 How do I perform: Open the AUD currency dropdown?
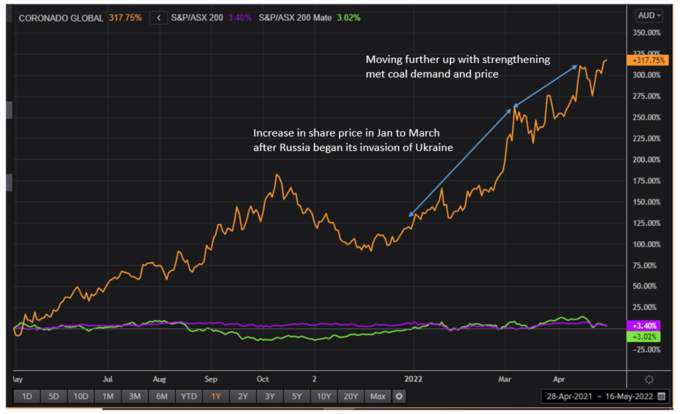(649, 15)
